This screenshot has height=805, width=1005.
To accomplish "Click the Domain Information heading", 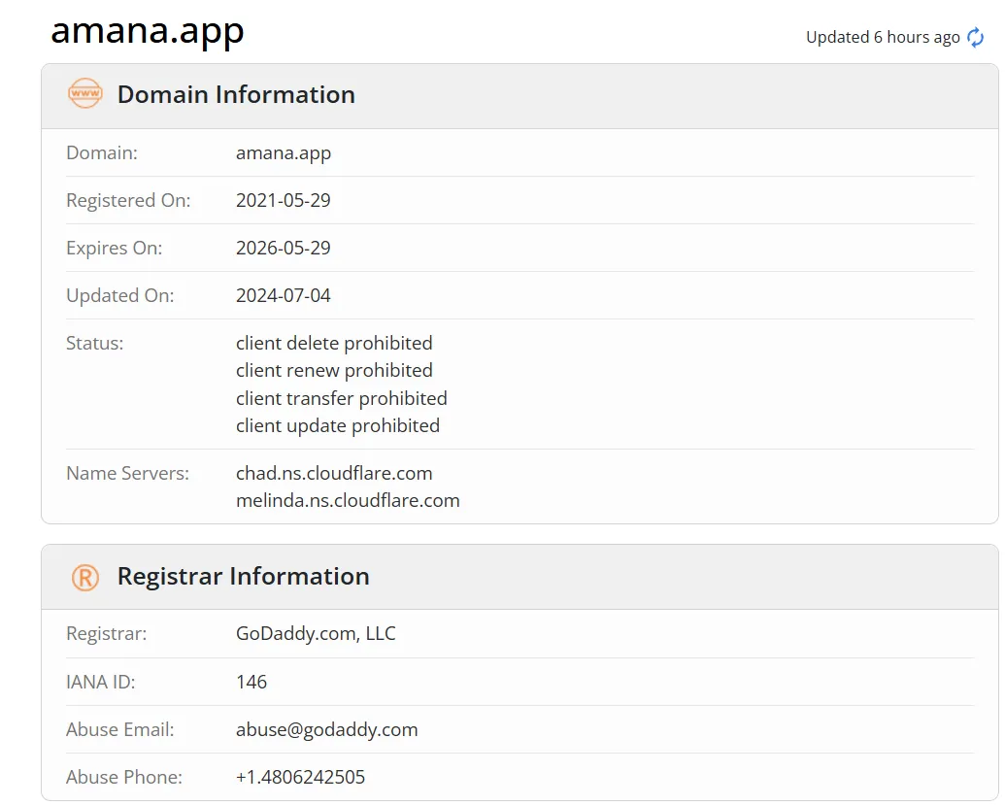I will [236, 95].
